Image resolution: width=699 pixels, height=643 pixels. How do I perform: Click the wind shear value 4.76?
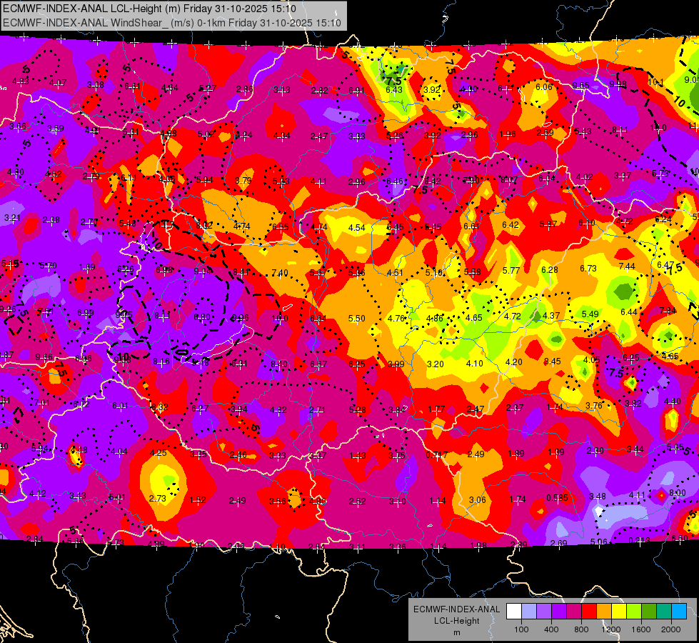click(396, 318)
